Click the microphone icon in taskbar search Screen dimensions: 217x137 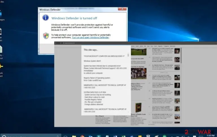click(58, 136)
